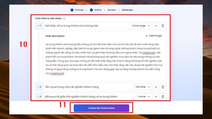Edit title 'Tầm quan trọng của trải nghiệm khách hàng'
Screen dimensions: 212x119
tap(72, 87)
